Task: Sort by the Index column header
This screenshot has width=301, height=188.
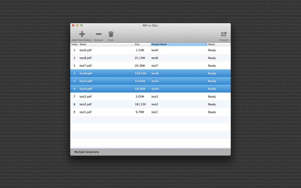Action: [74, 44]
